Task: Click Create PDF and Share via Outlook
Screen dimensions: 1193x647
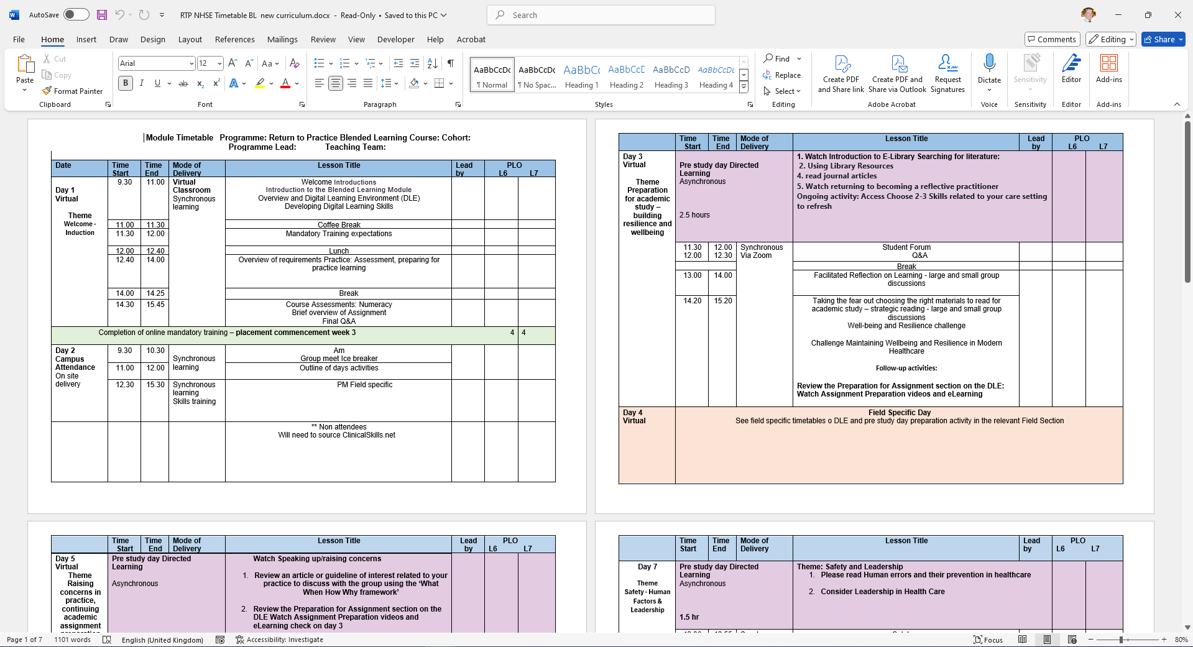Action: (x=897, y=74)
